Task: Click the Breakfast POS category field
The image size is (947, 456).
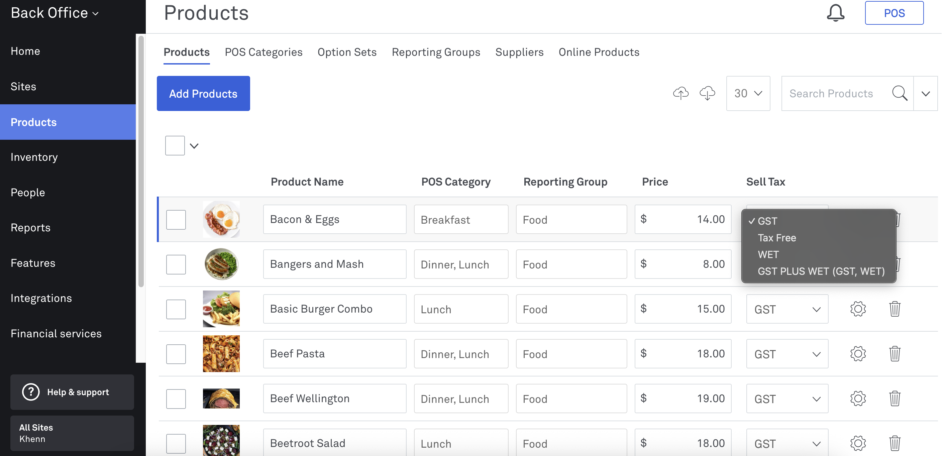Action: pyautogui.click(x=461, y=219)
